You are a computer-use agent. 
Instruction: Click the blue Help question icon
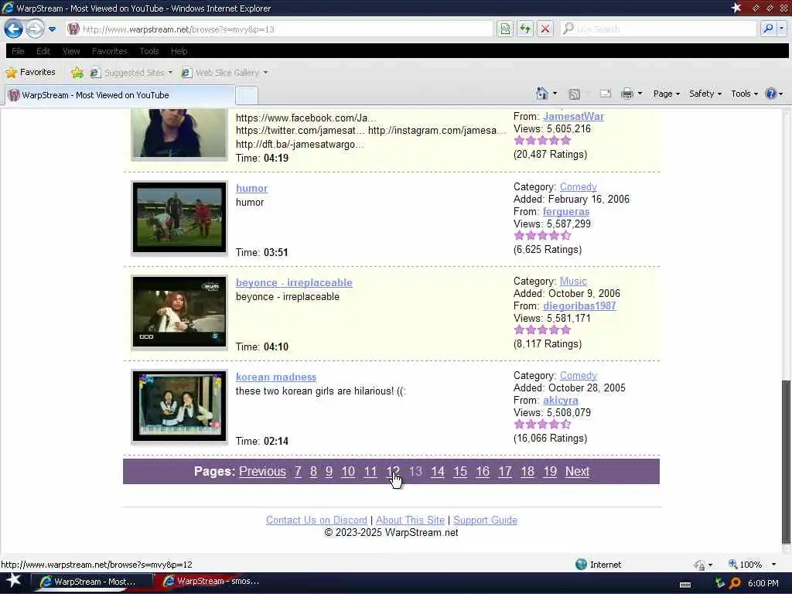[x=771, y=94]
